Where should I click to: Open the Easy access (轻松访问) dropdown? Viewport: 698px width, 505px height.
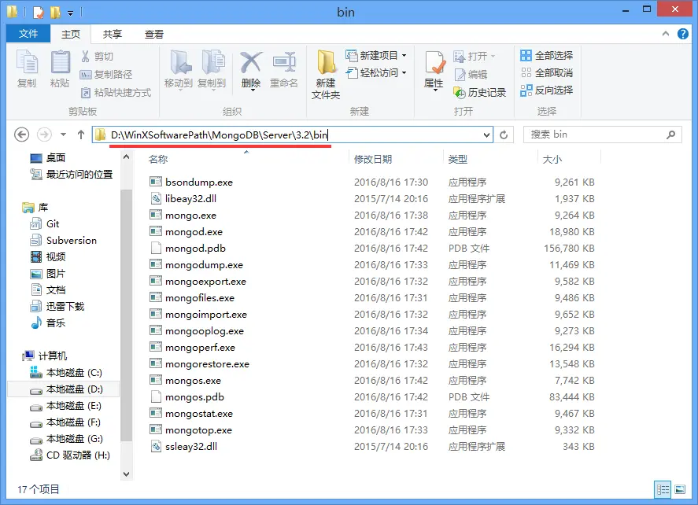377,73
